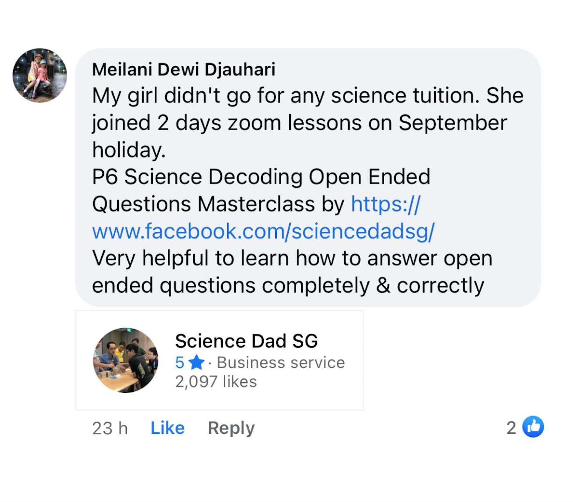The height and width of the screenshot is (502, 573).
Task: Open Meilani Dewi Djauhari's profile picture
Action: pyautogui.click(x=40, y=75)
